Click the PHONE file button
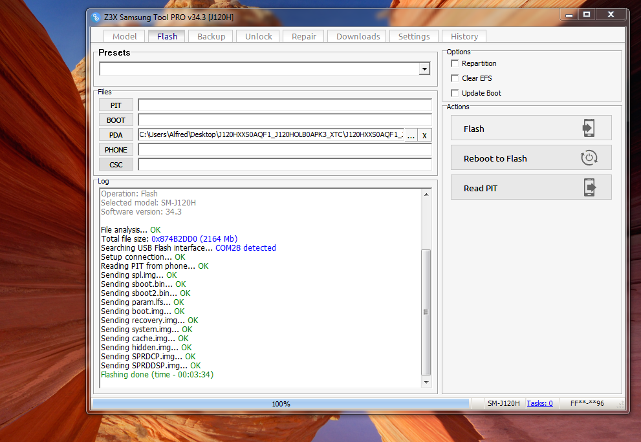The image size is (641, 442). pyautogui.click(x=116, y=150)
